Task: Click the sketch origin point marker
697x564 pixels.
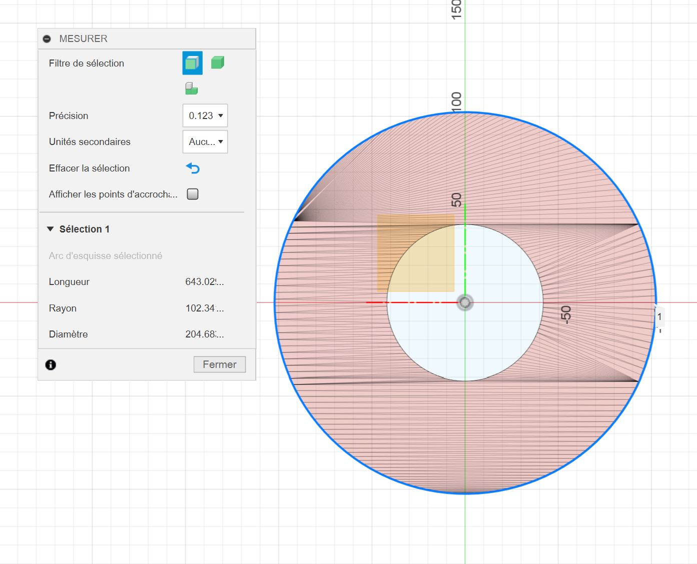Action: 465,302
